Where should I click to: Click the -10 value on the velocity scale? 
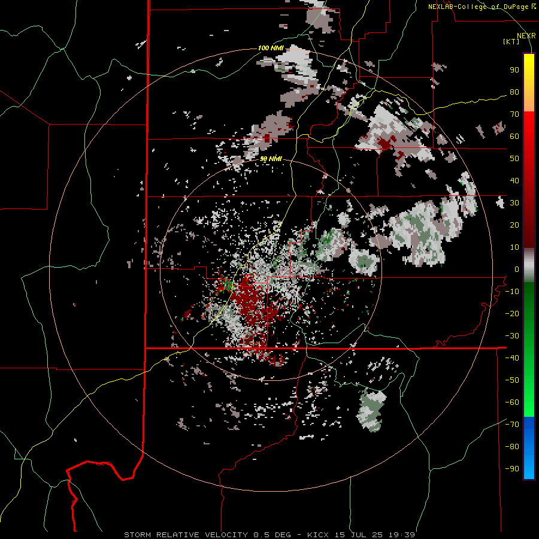pyautogui.click(x=512, y=292)
